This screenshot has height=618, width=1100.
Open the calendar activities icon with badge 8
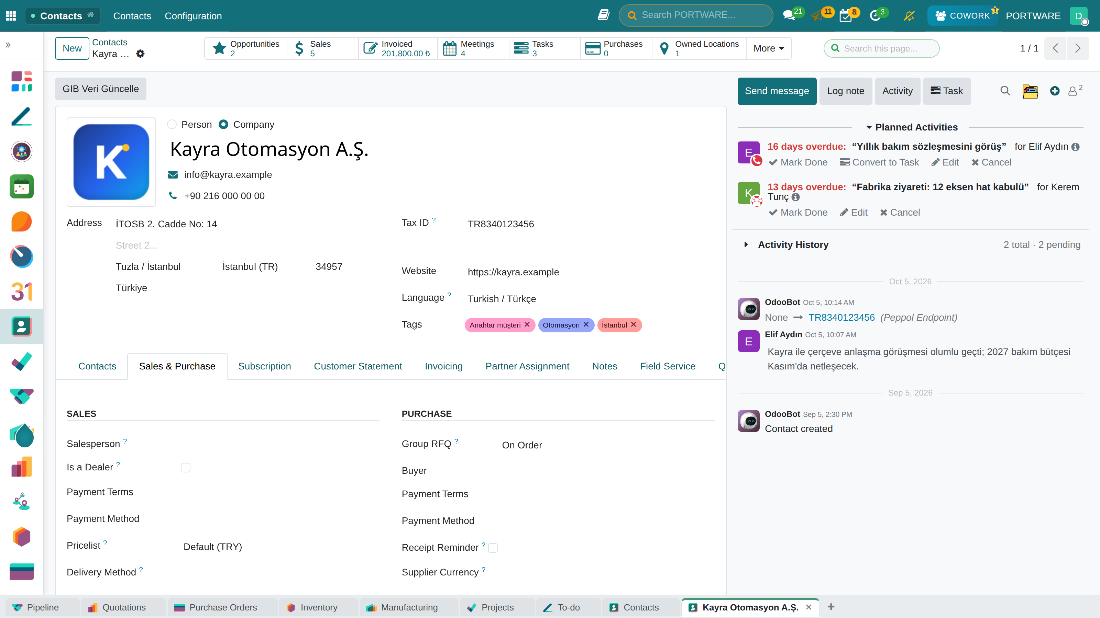[846, 16]
